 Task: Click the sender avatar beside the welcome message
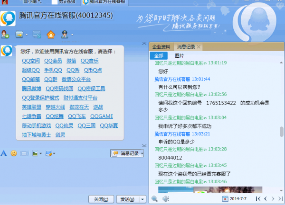pos(7,51)
